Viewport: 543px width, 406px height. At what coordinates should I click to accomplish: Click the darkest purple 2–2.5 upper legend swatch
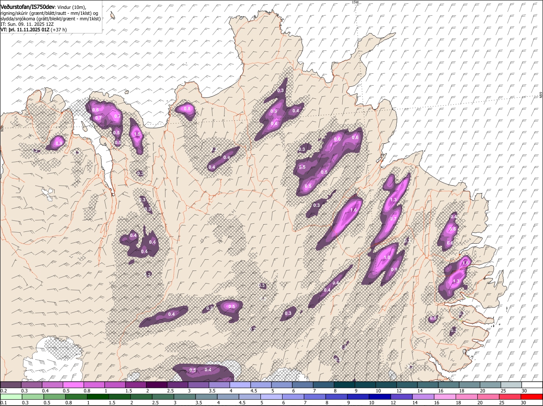click(157, 384)
